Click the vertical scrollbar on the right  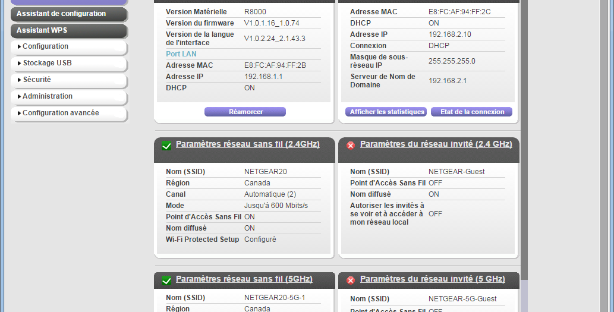tap(524, 149)
